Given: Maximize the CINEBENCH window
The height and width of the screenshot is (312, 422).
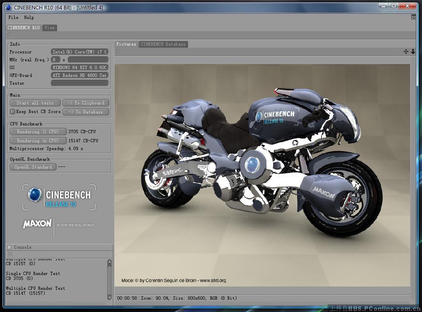Looking at the screenshot, I should (x=394, y=6).
